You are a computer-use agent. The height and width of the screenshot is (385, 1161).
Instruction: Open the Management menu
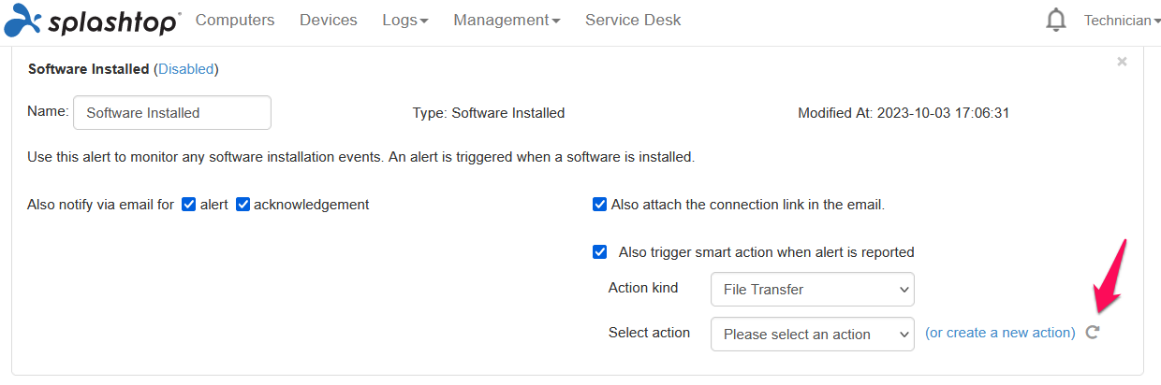pyautogui.click(x=507, y=20)
